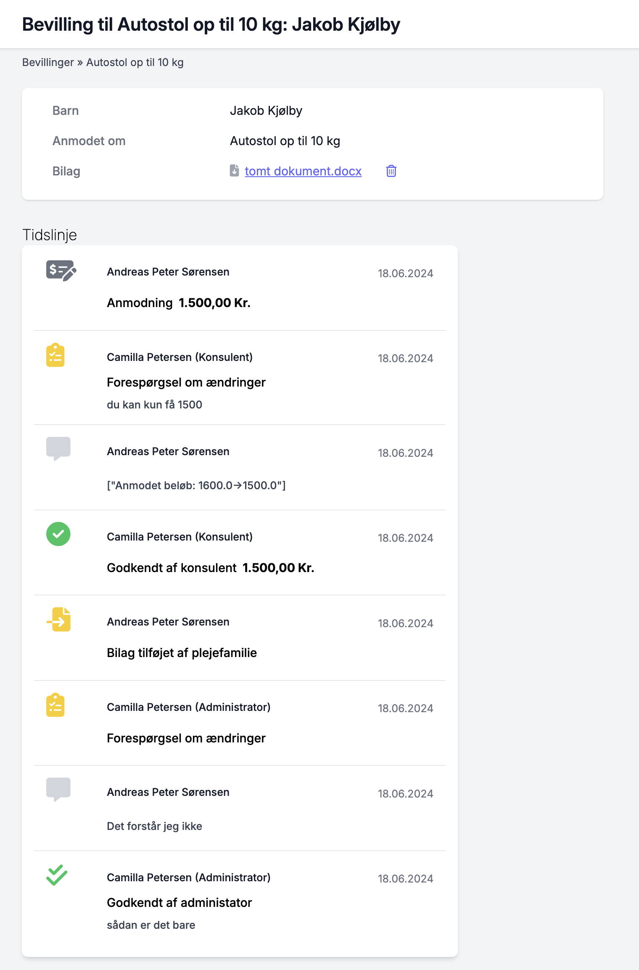Click the double checkmark for Godkendt af administator
The height and width of the screenshot is (970, 639).
point(57,875)
